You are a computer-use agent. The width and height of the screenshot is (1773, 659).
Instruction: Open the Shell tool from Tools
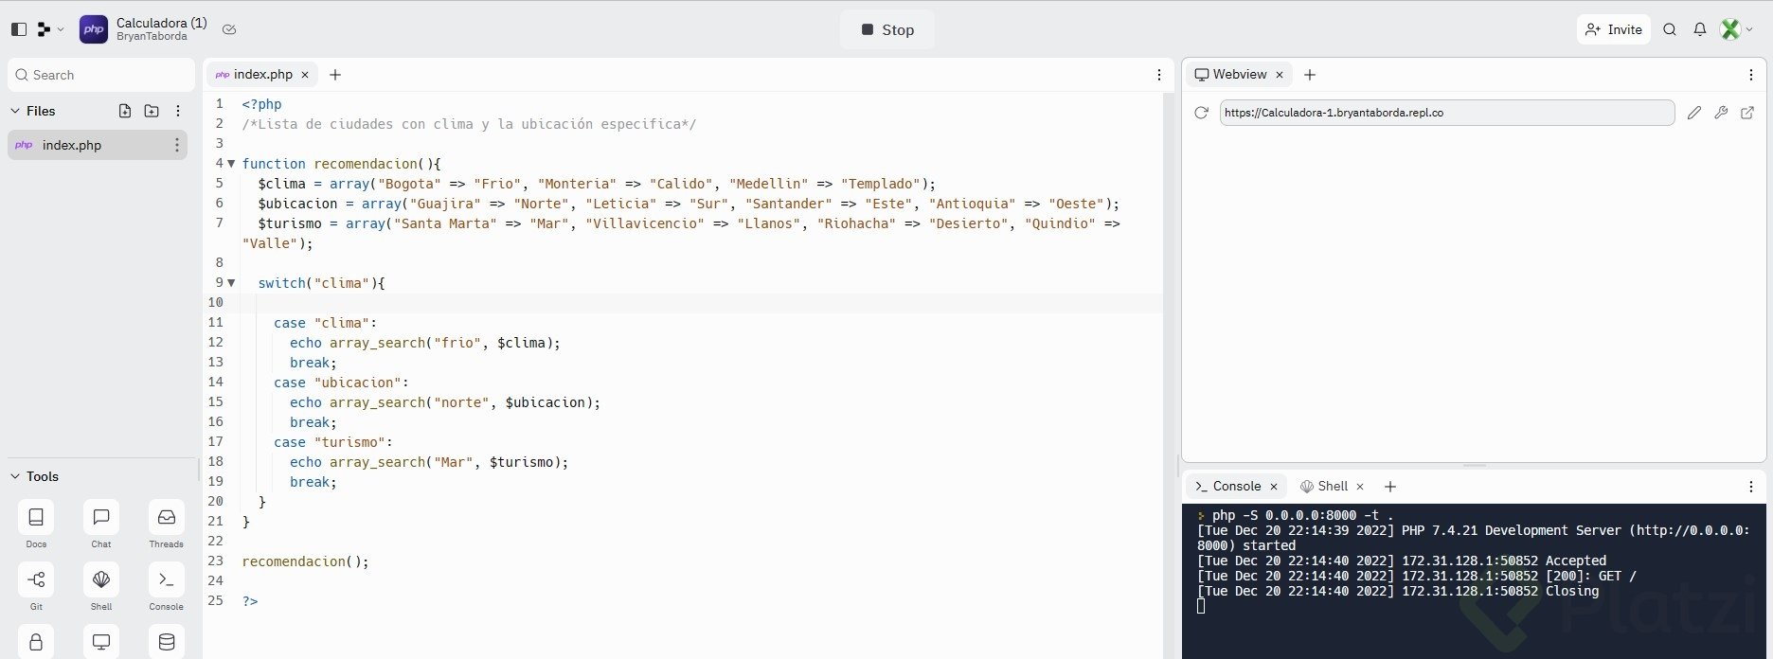coord(101,579)
